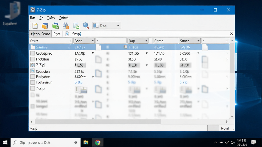
Task: Click the blue 5-7ip link
Action: [x=183, y=82]
